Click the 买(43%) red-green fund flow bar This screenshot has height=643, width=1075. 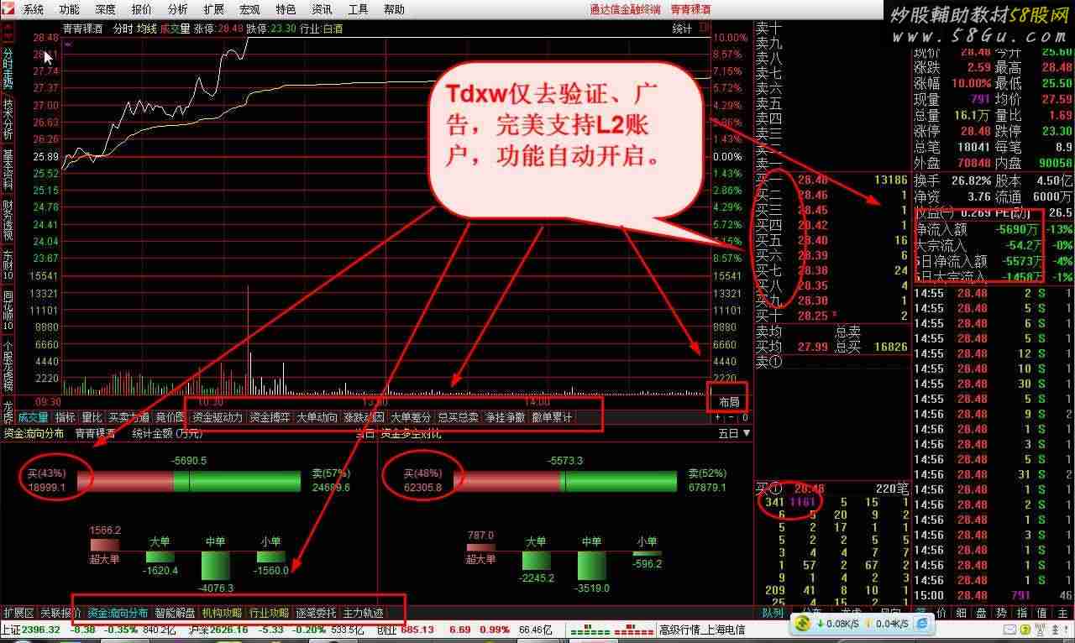coord(188,481)
